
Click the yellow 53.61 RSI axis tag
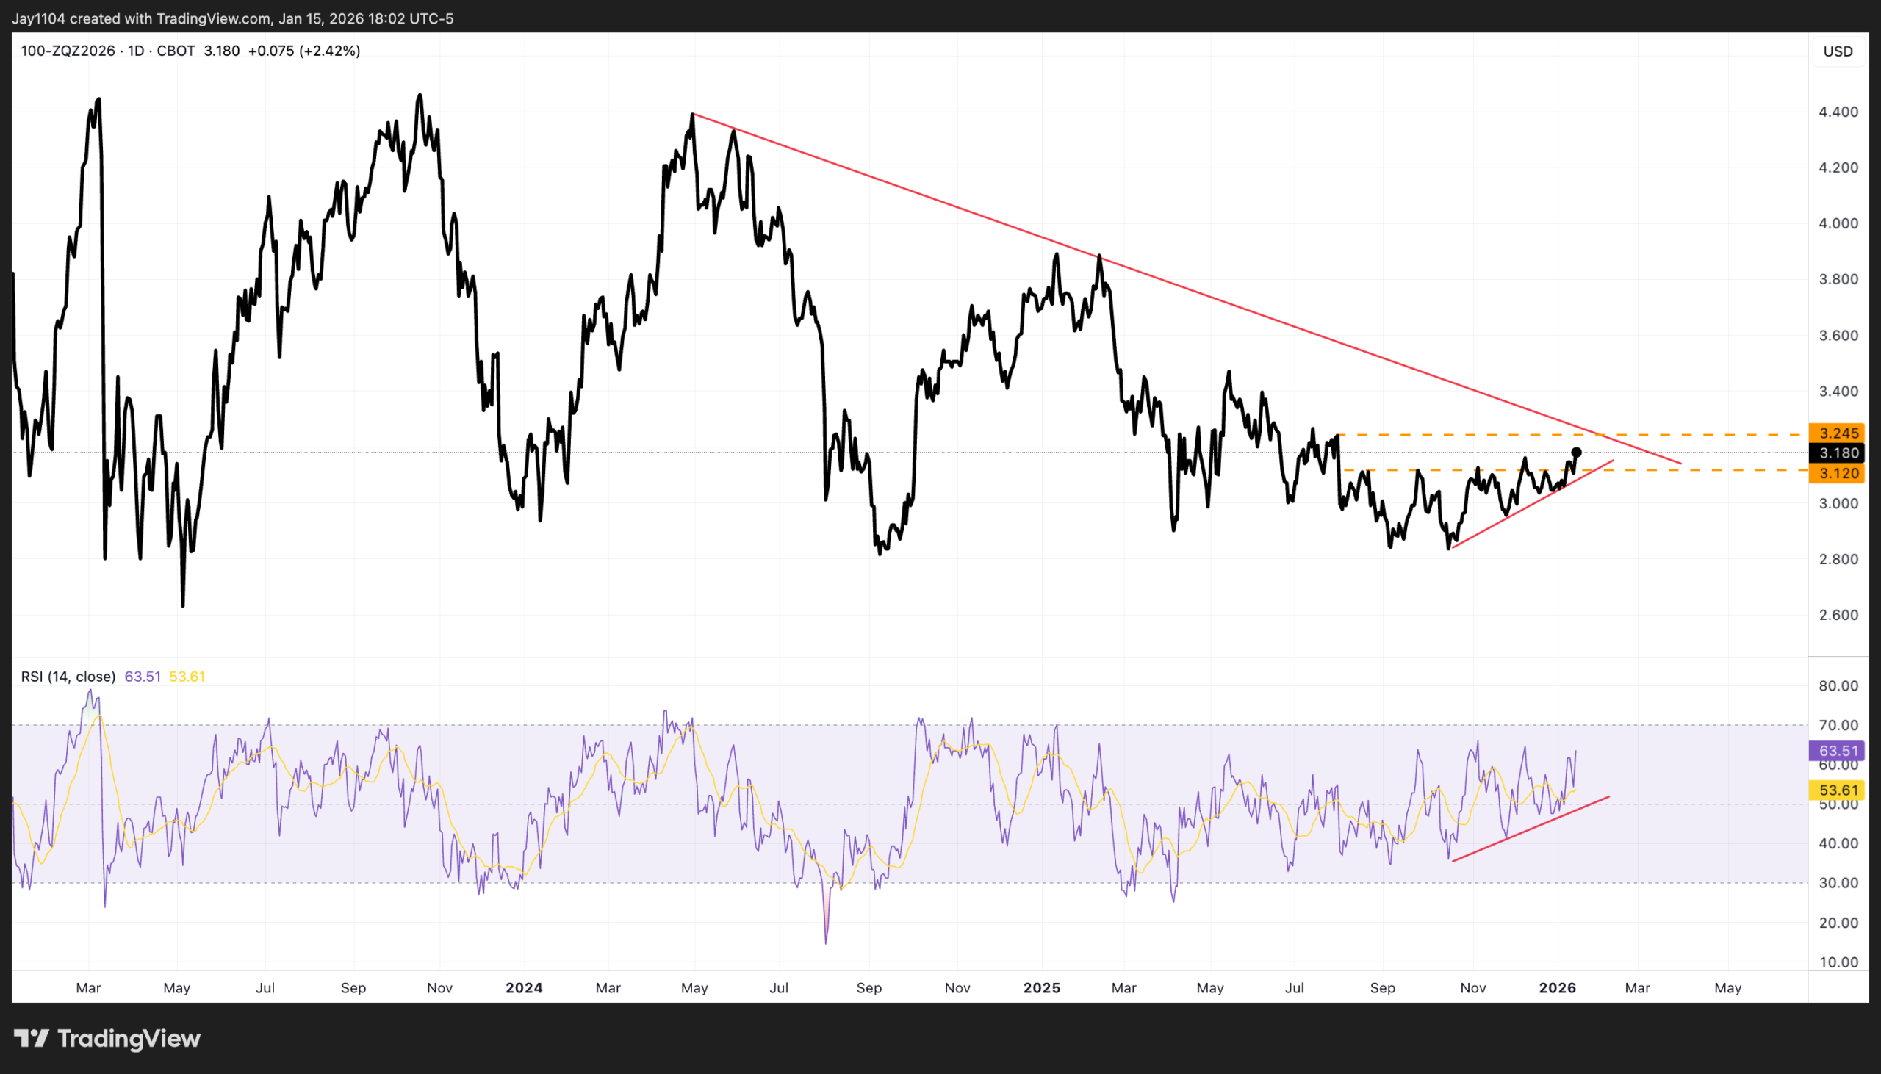tap(1838, 790)
